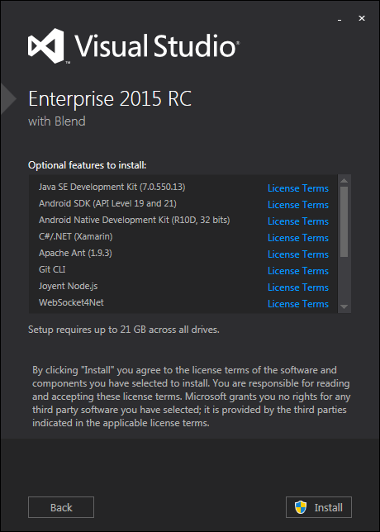Screen dimensions: 380x532
Task: Open License Terms for WebSocket4Net
Action: point(298,304)
